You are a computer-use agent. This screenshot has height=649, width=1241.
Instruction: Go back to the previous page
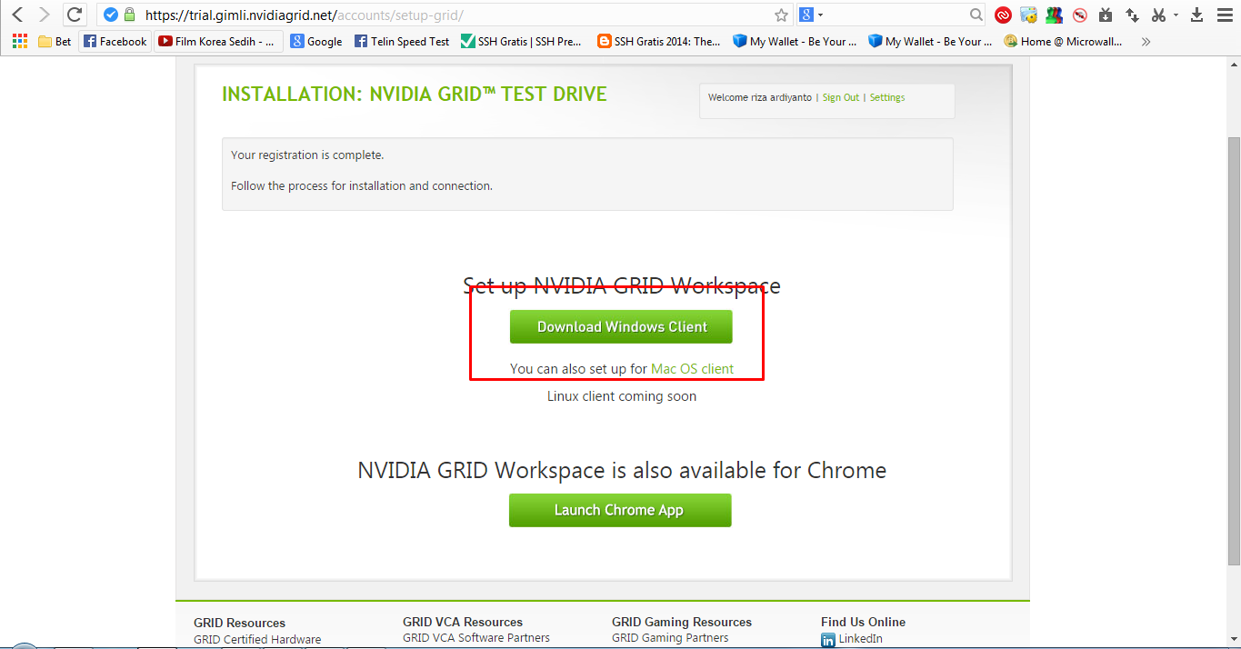tap(17, 15)
